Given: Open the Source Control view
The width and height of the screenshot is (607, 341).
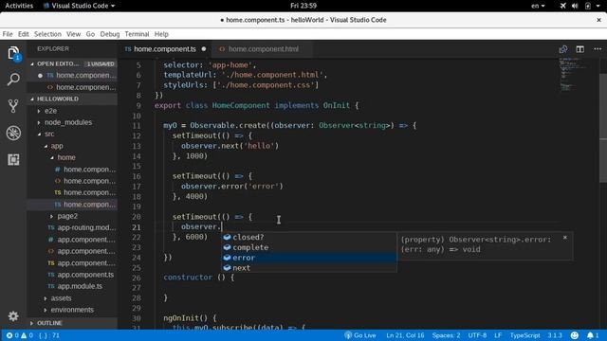Looking at the screenshot, I should [13, 106].
